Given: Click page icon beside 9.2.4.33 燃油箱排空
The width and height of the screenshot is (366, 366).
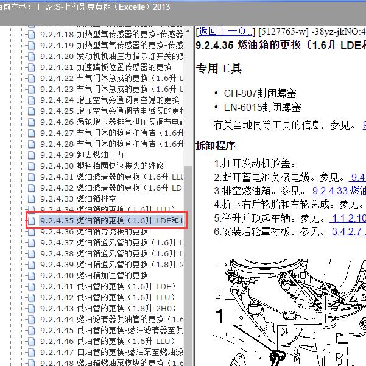Looking at the screenshot, I should point(32,199).
